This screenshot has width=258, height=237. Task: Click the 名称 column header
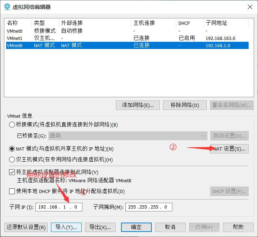[18, 23]
